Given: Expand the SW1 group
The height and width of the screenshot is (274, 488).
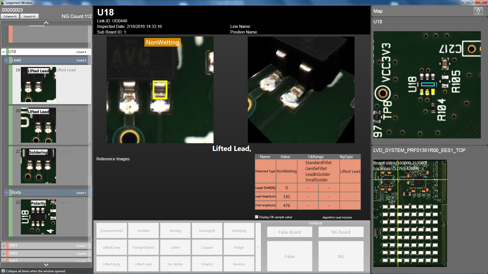Looking at the screenshot, I should [x=4, y=246].
